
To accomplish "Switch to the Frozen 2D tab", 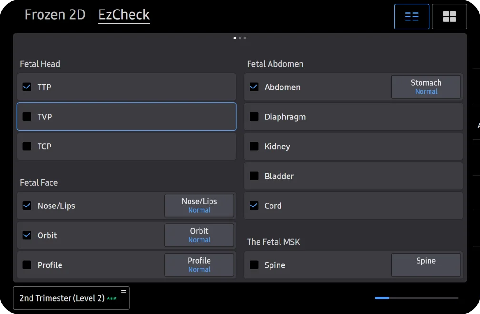I will pos(55,15).
